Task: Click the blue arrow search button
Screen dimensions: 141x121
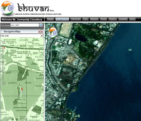Action: tap(41, 25)
